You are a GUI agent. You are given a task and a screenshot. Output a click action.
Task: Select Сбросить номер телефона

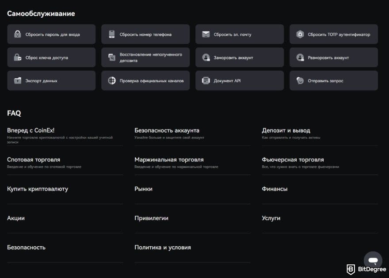tap(145, 34)
